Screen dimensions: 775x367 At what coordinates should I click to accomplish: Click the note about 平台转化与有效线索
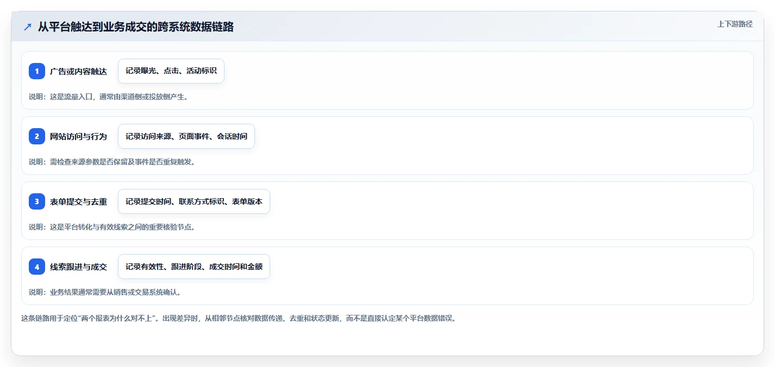tap(112, 227)
